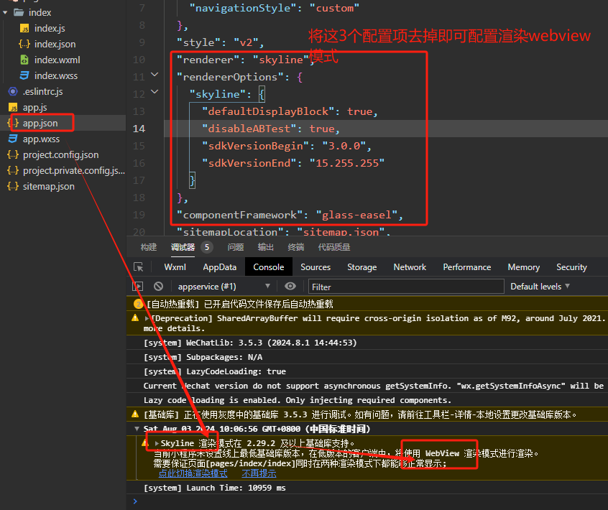Click the ESLint config file icon
Viewport: 608px width, 510px height.
13,91
